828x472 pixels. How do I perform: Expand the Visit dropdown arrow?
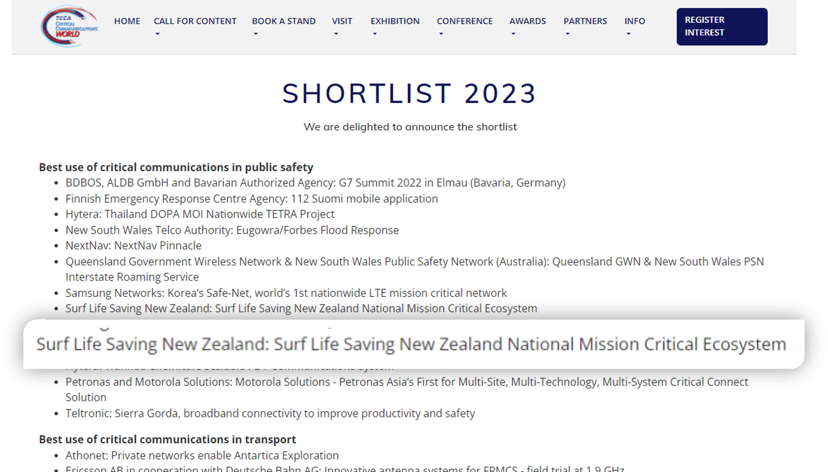tap(336, 34)
